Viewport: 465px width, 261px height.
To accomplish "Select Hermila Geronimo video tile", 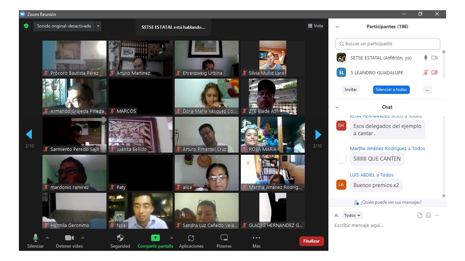I will click(74, 211).
